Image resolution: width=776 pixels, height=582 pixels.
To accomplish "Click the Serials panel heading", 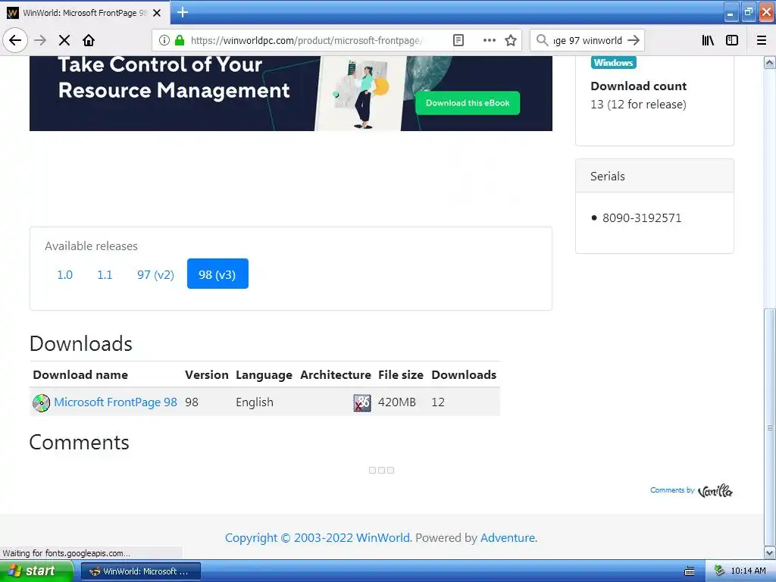I will (x=608, y=176).
